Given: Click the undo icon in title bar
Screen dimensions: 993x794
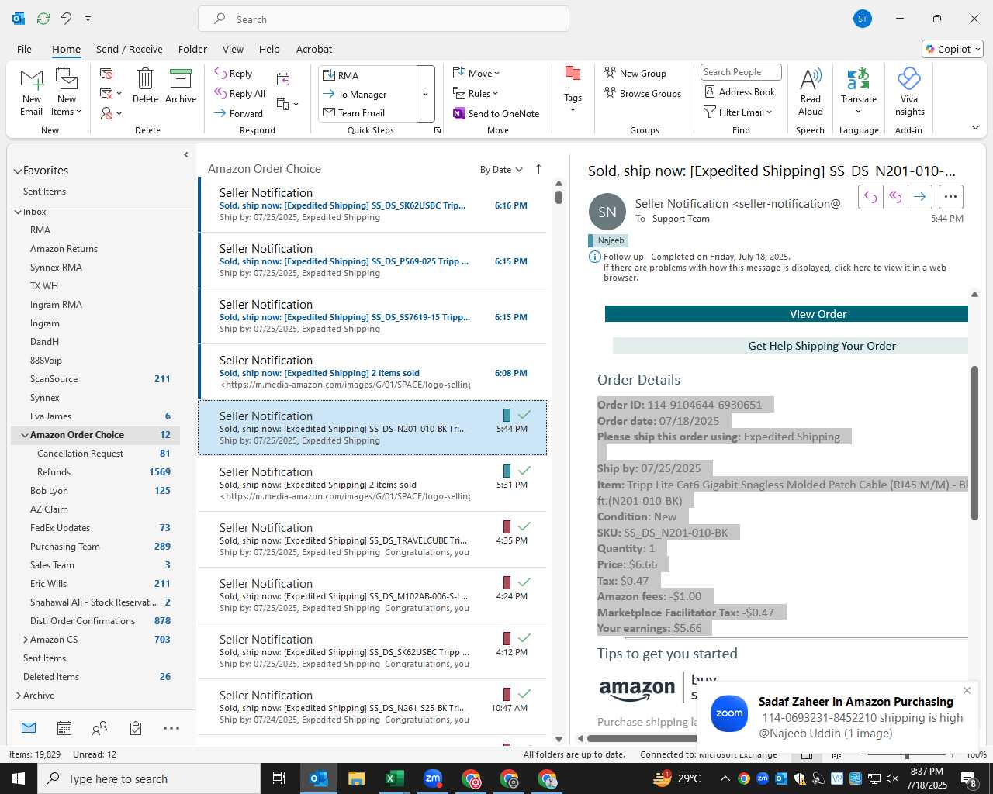Looking at the screenshot, I should click(x=66, y=18).
